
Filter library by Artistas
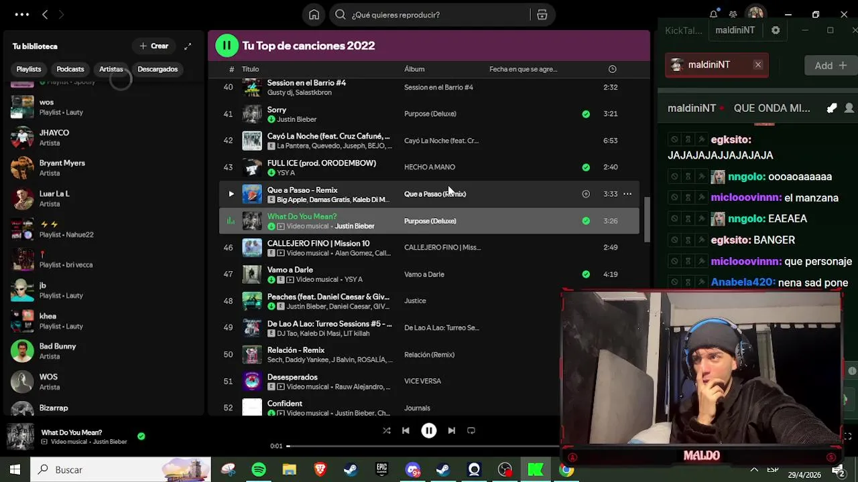point(111,69)
